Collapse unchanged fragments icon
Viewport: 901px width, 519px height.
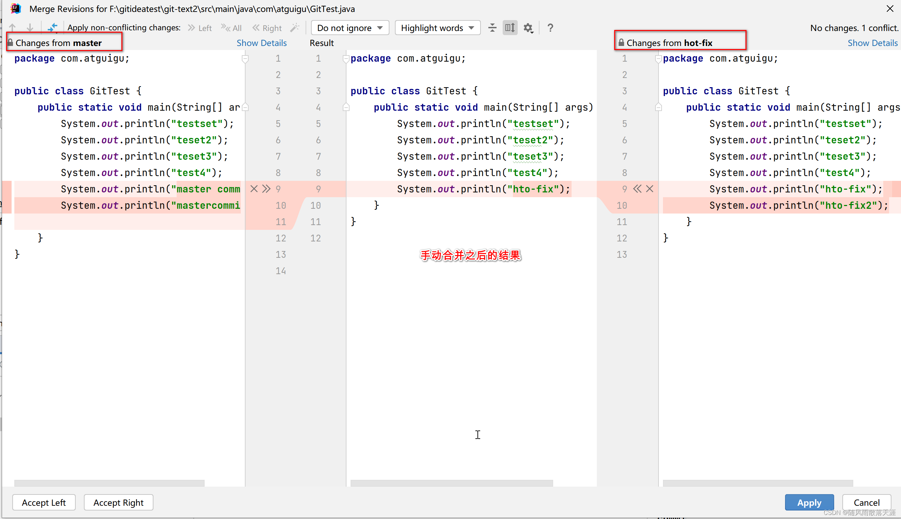pyautogui.click(x=492, y=28)
